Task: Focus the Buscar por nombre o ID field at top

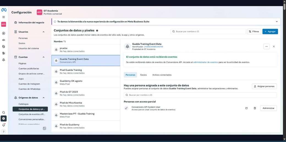Action: tap(208, 31)
